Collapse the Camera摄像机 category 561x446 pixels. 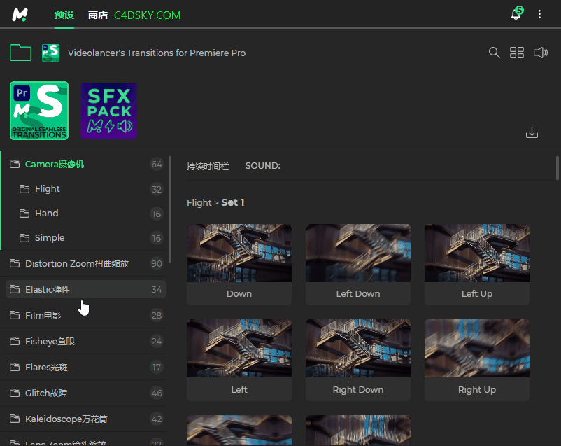click(84, 165)
